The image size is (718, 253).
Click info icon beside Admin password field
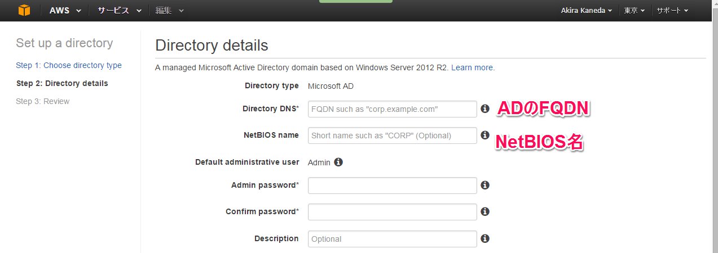(484, 185)
